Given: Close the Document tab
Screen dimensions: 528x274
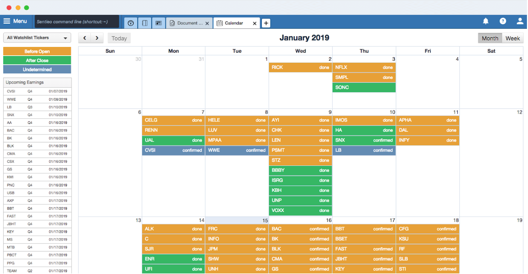Looking at the screenshot, I should [207, 23].
